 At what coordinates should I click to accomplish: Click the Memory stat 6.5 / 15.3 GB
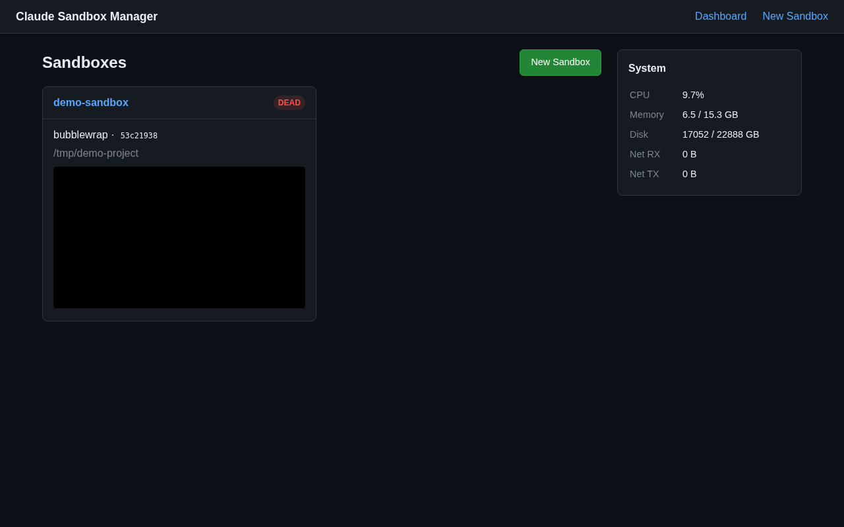pos(710,114)
